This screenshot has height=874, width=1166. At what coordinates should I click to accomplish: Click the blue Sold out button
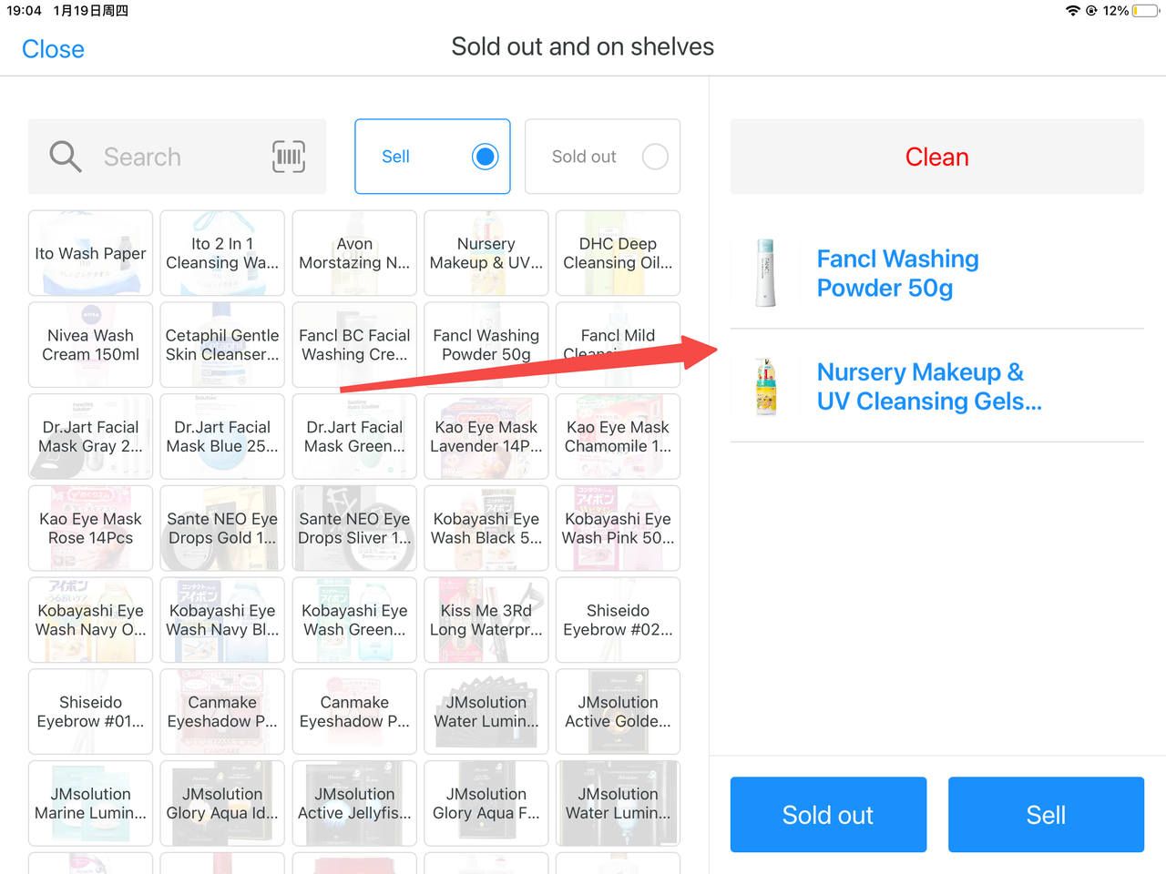828,815
